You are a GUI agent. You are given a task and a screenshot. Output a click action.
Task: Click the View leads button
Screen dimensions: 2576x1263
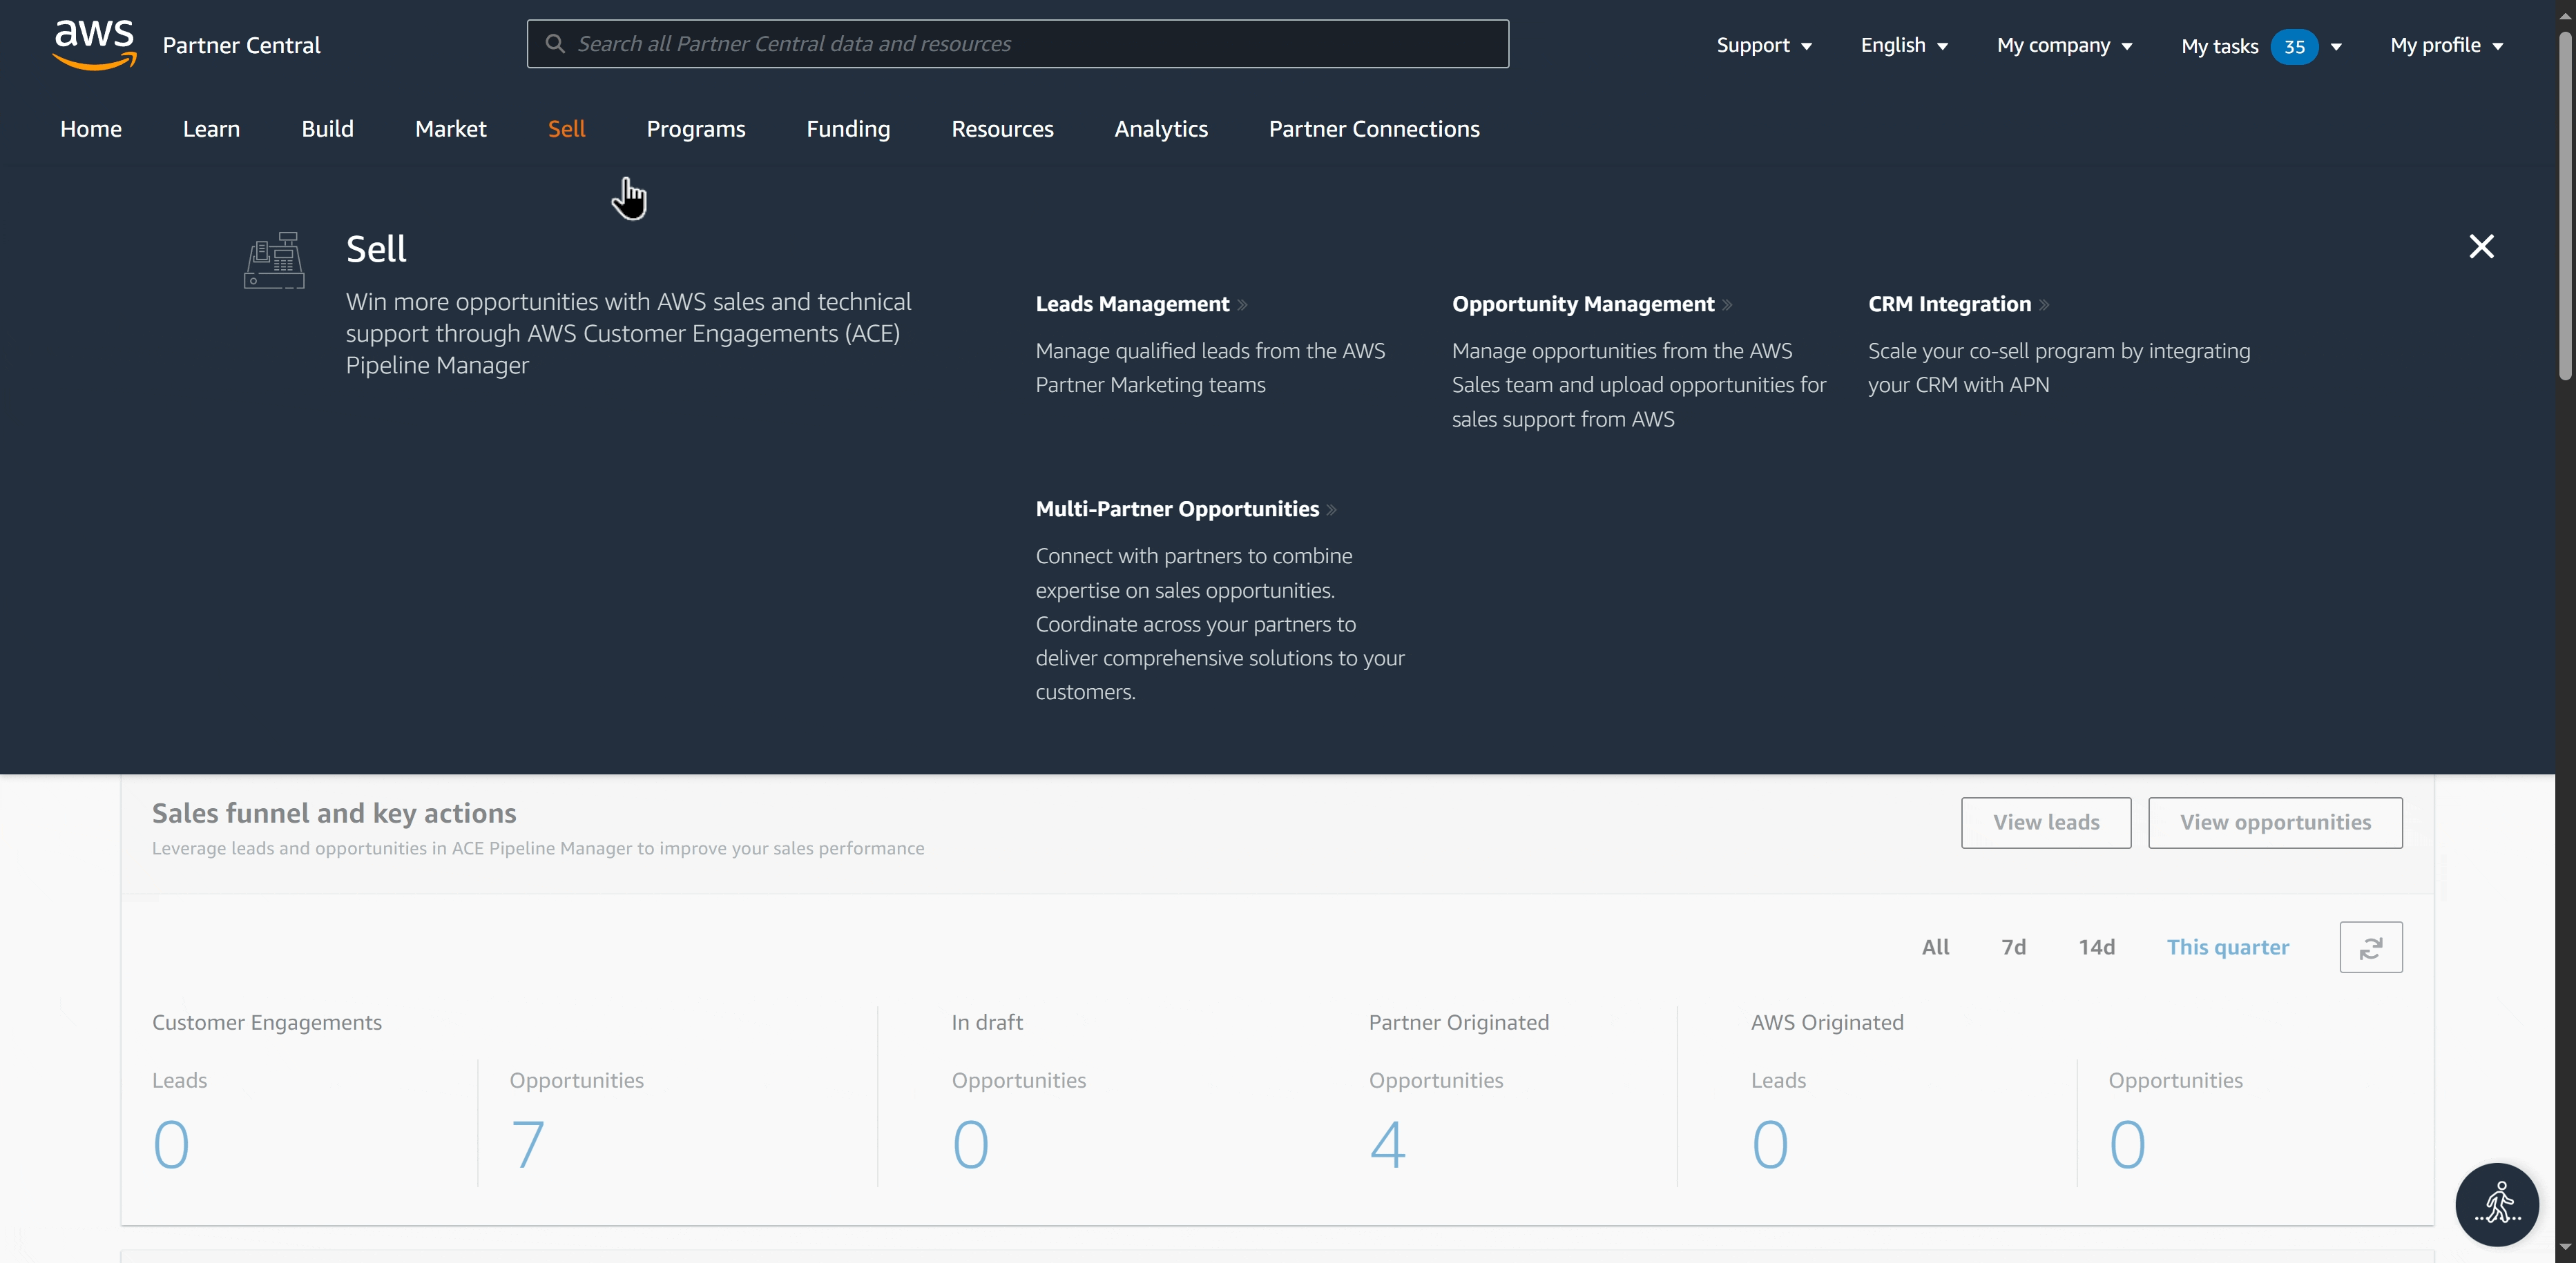click(x=2045, y=823)
